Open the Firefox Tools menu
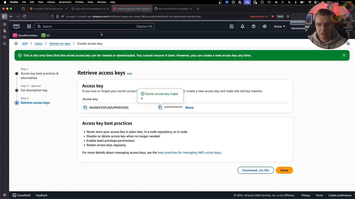The image size is (355, 199). [90, 2]
